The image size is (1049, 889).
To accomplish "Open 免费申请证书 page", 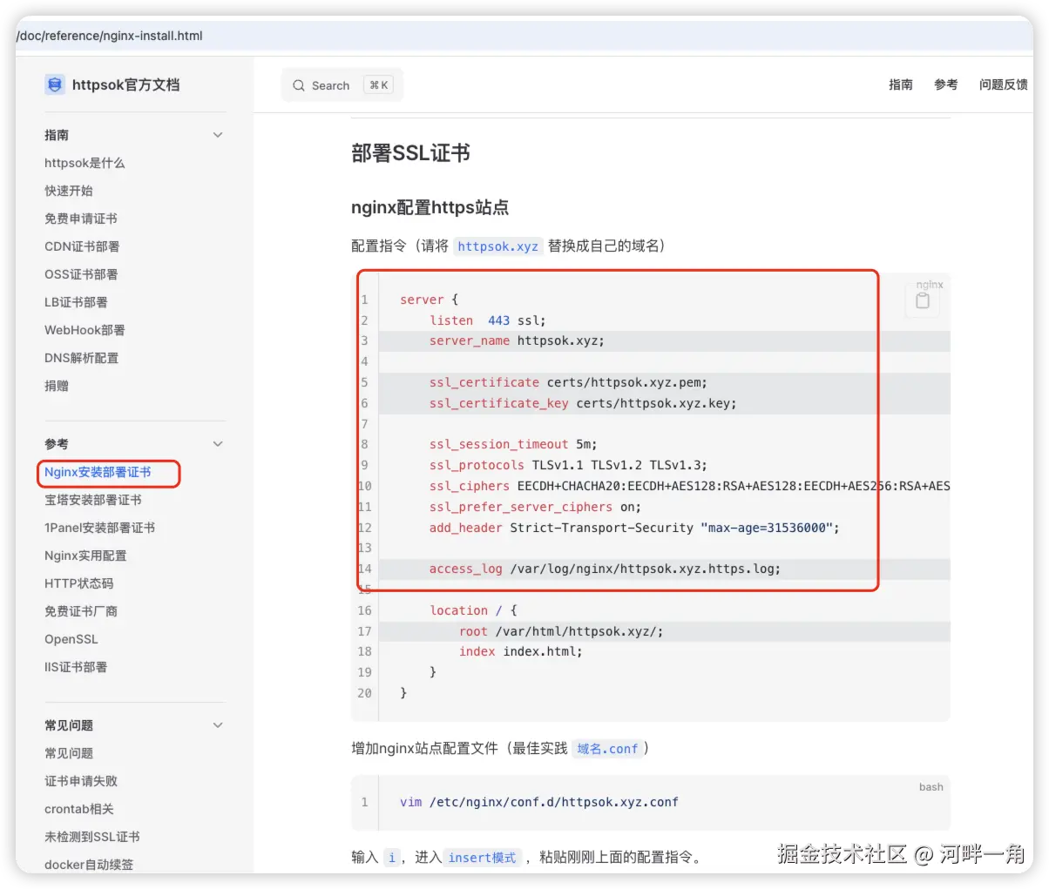I will click(x=81, y=219).
